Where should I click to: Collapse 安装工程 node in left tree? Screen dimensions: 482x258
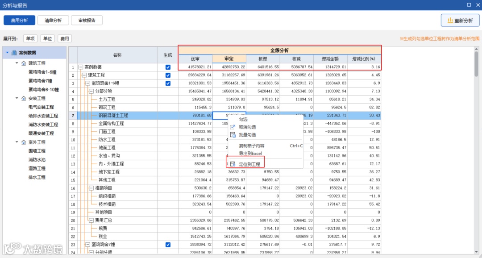coord(17,98)
